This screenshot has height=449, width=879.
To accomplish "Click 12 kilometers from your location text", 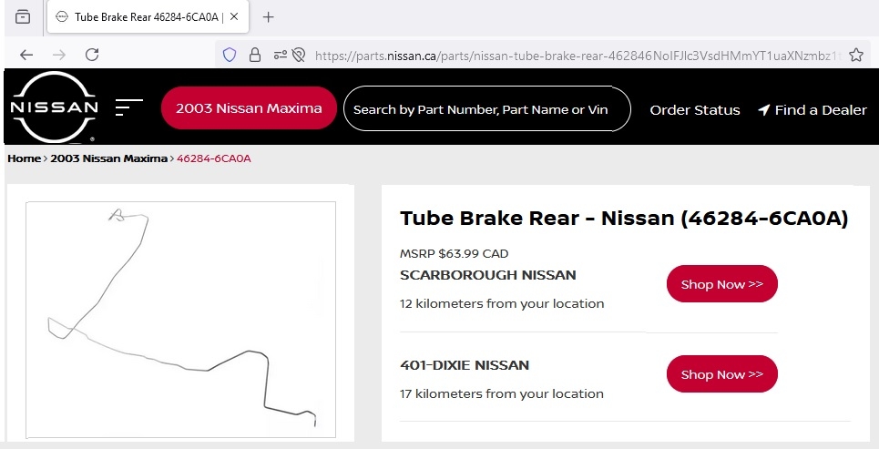I will 502,304.
